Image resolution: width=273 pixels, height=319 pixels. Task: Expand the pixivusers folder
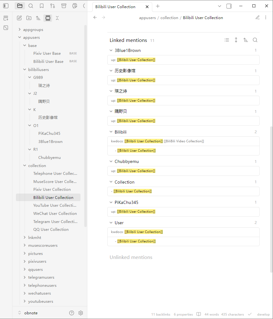(x=25, y=261)
